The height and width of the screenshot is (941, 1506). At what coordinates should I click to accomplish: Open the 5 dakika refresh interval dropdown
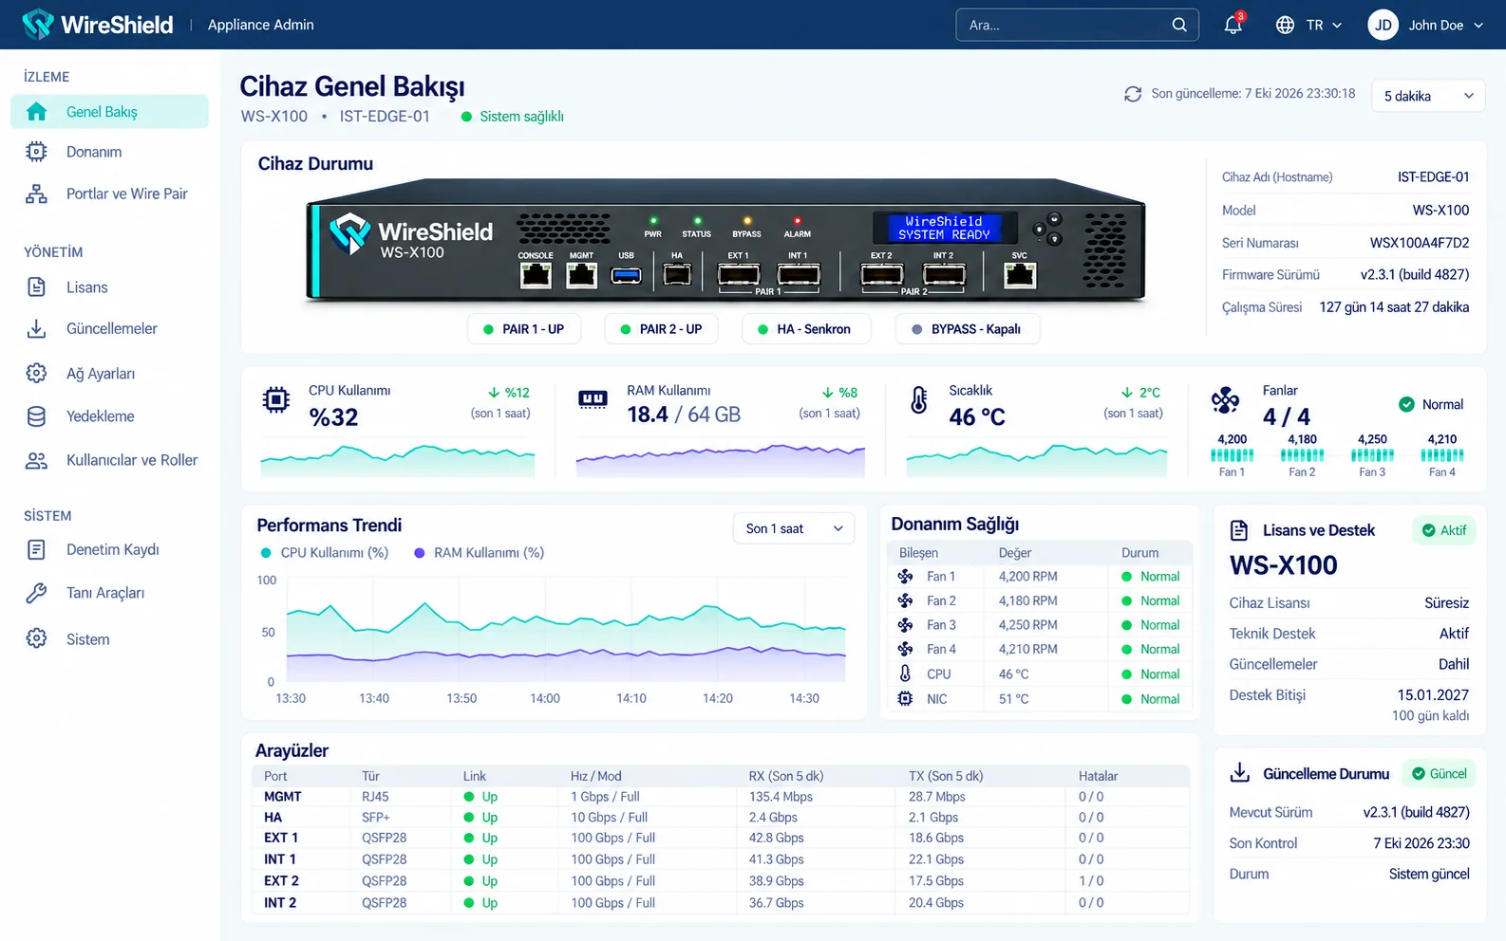[1428, 96]
